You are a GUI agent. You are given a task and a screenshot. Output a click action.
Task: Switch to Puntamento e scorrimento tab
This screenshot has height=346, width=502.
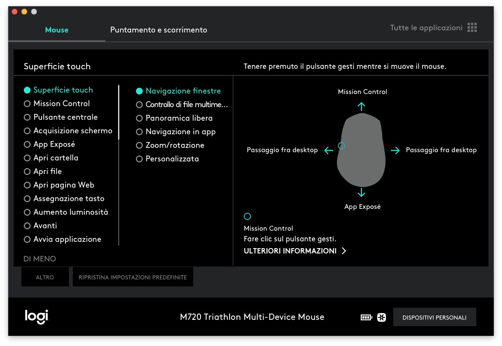158,30
